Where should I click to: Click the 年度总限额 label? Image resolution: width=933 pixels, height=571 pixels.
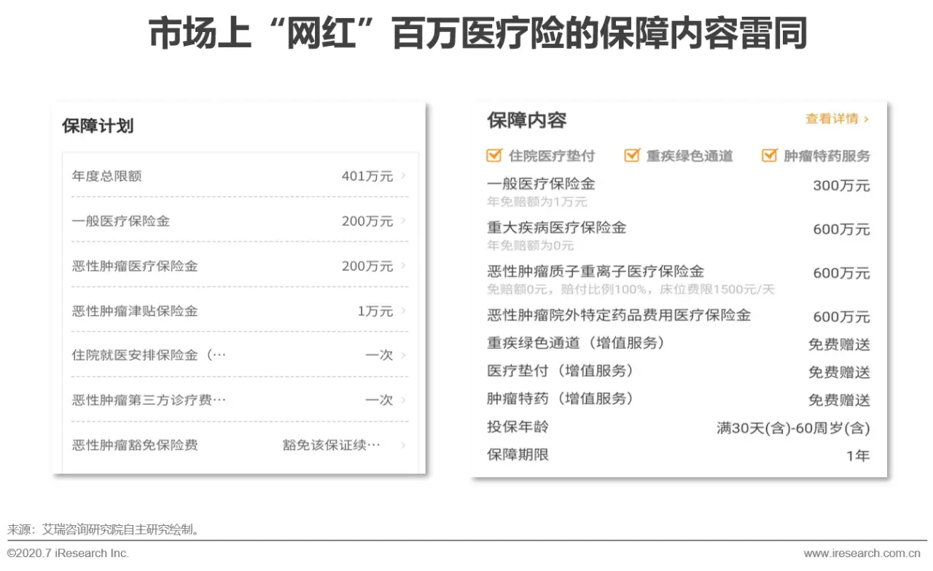pyautogui.click(x=107, y=176)
